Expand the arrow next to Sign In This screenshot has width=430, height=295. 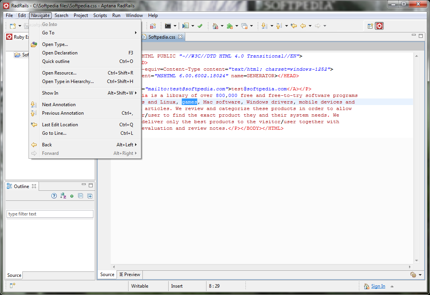click(392, 286)
